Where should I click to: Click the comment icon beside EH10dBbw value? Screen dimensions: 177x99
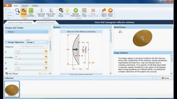(x=46, y=57)
